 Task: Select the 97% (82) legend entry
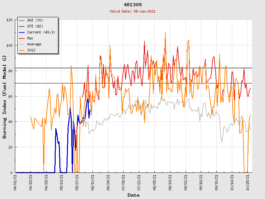(34, 27)
